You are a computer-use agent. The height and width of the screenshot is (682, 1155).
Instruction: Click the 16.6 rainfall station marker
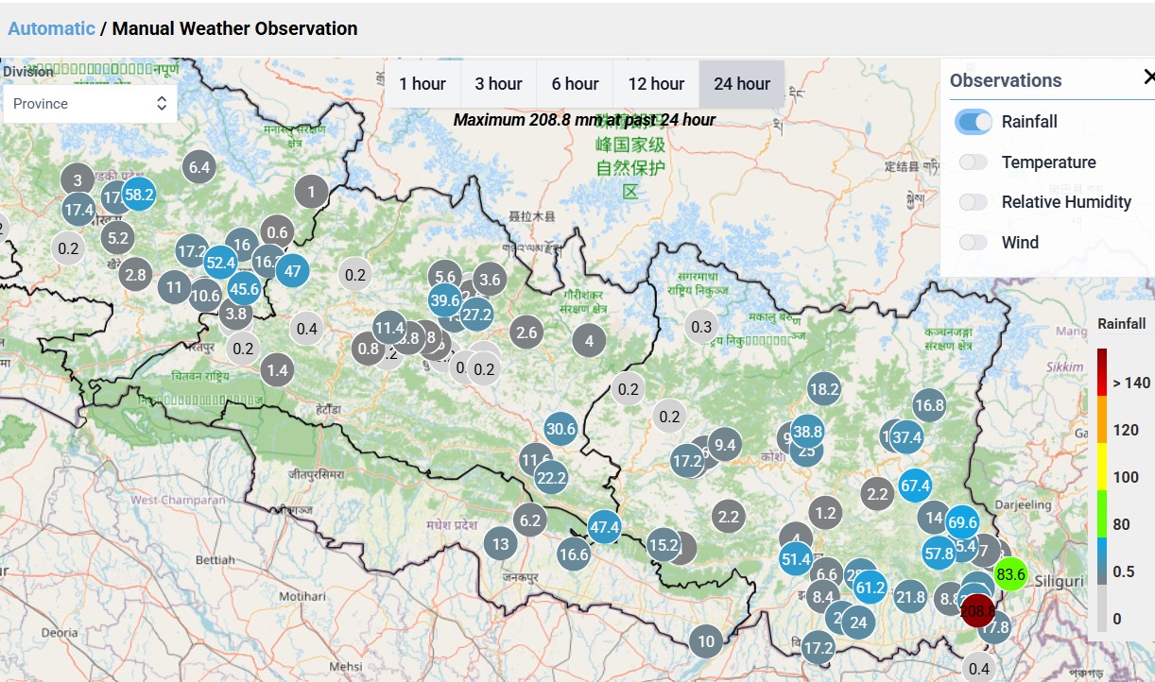click(574, 554)
